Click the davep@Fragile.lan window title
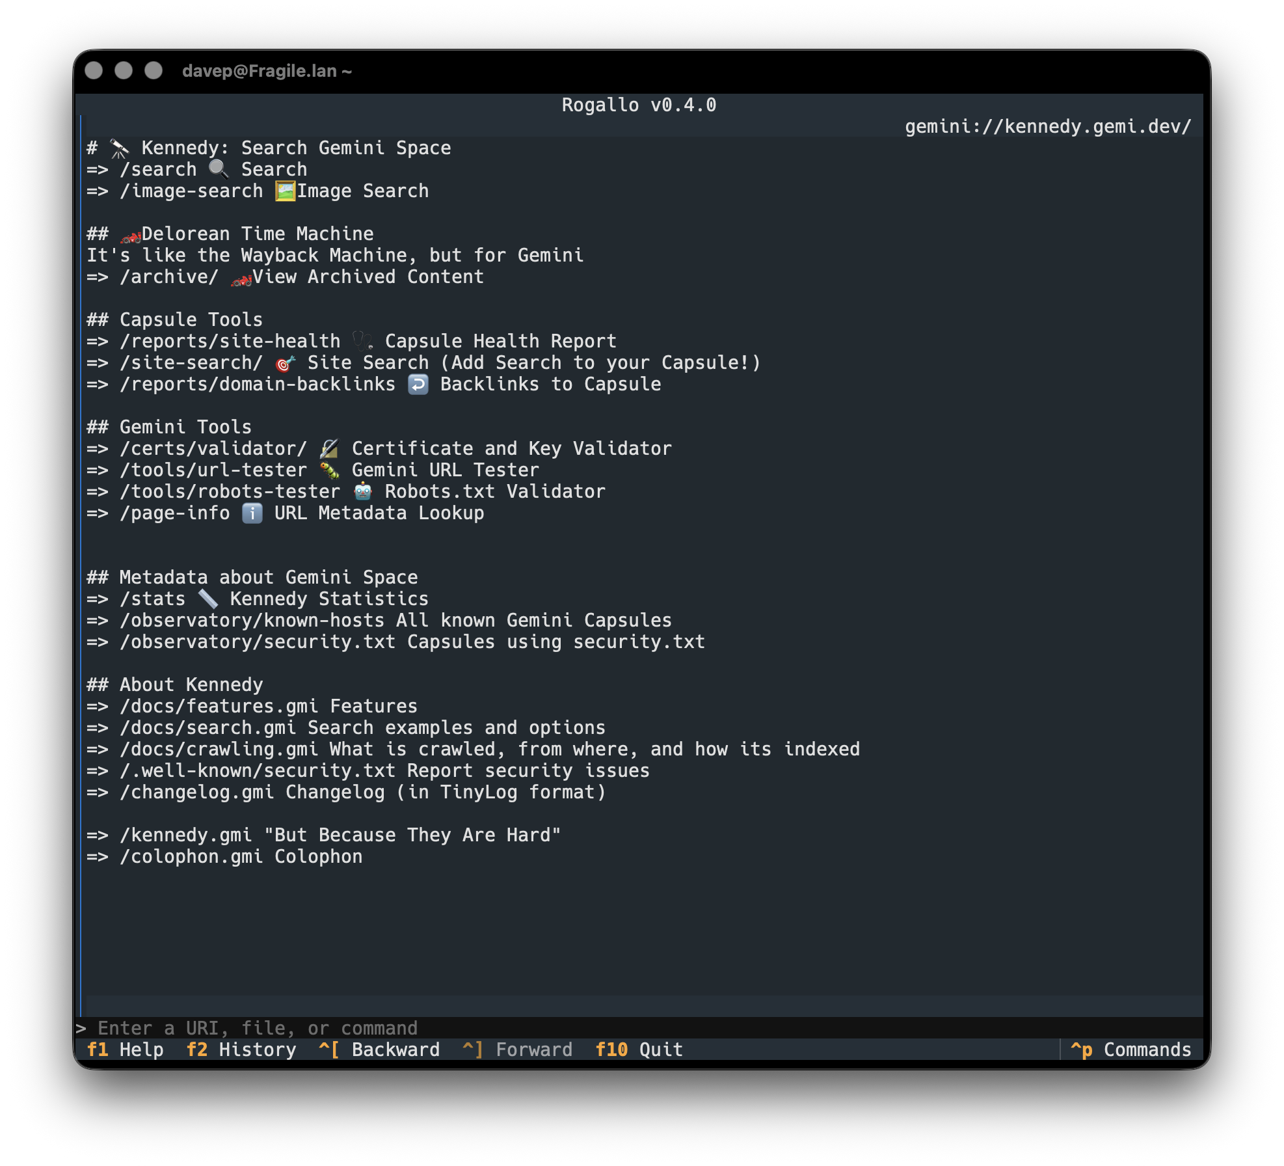 (267, 71)
